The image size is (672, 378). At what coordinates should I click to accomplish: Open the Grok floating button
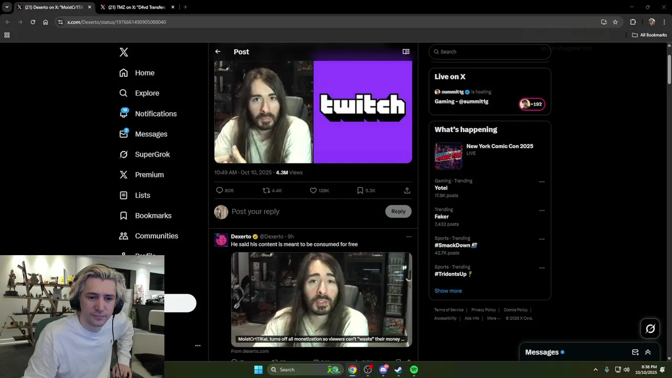pyautogui.click(x=650, y=329)
